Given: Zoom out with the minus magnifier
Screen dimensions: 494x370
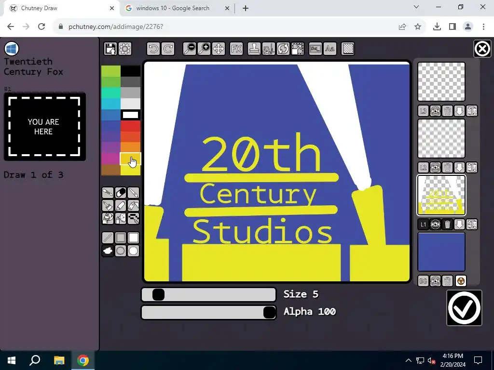Looking at the screenshot, I should pos(190,49).
